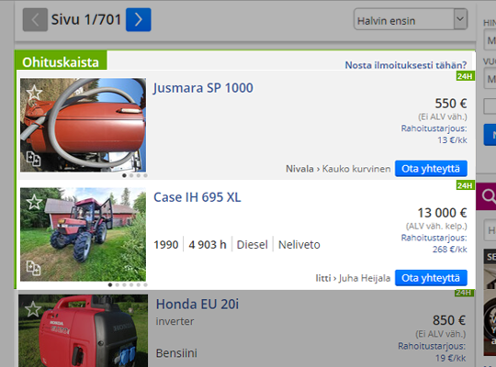Click the 24H badge on Case IH listing
496x367 pixels.
click(x=465, y=185)
